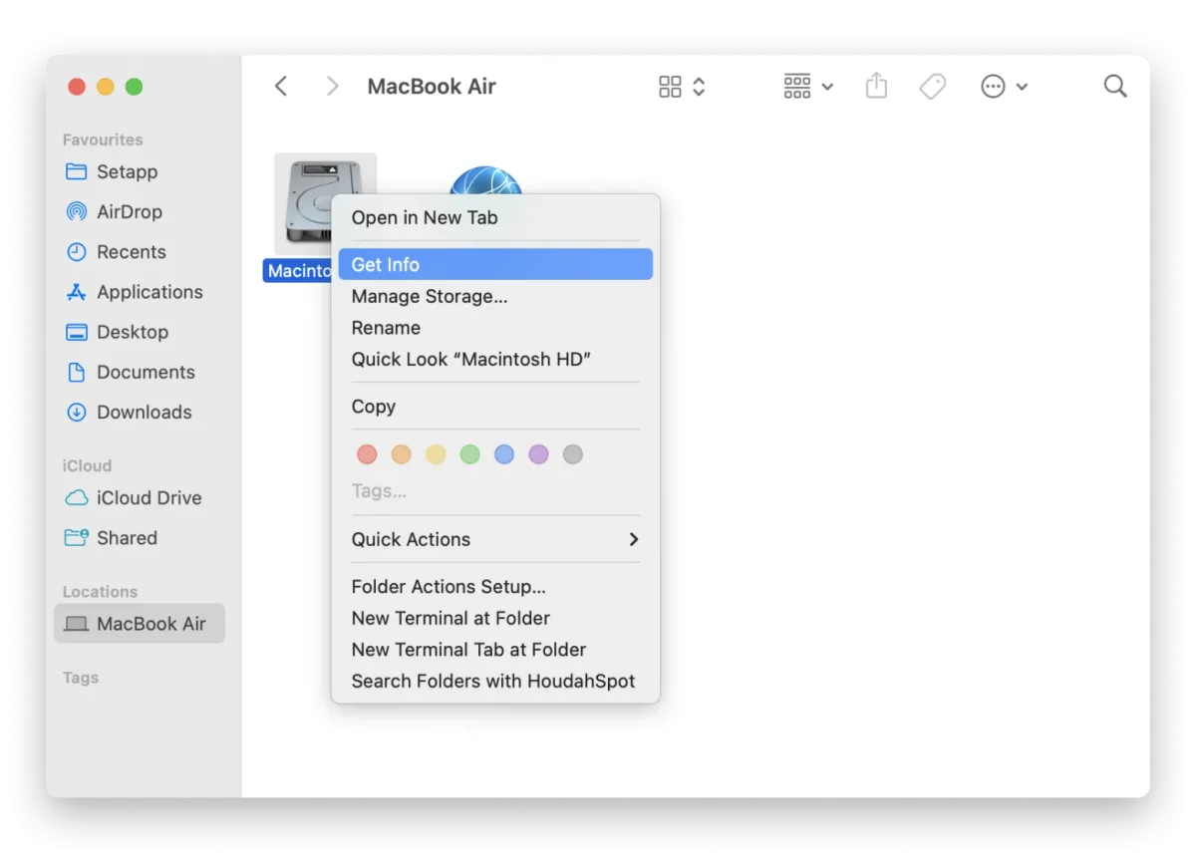Expand the Quick Actions submenu
Image resolution: width=1196 pixels, height=859 pixels.
[x=495, y=539]
